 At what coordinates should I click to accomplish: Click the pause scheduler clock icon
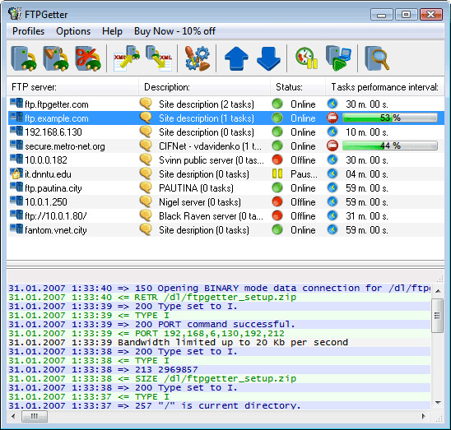click(x=307, y=58)
